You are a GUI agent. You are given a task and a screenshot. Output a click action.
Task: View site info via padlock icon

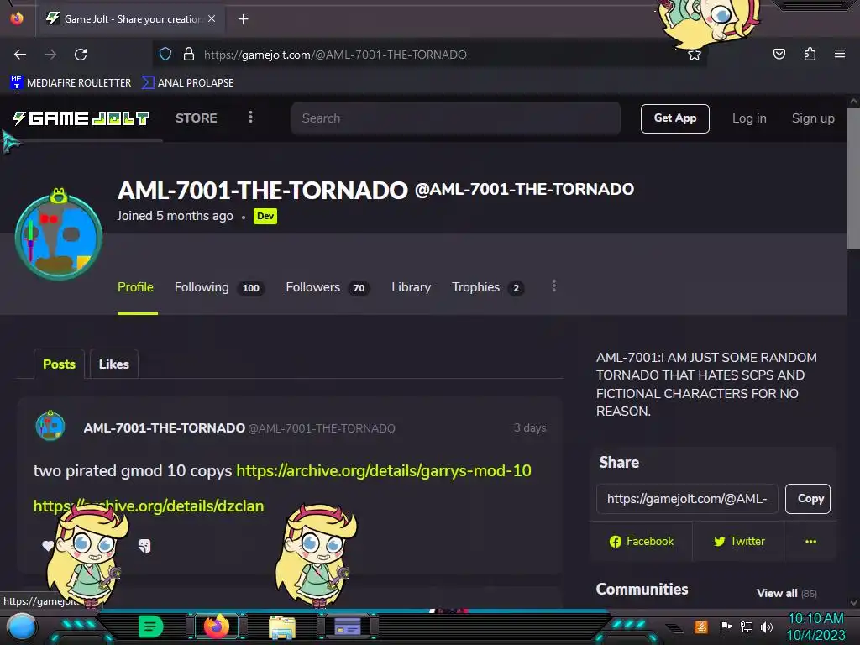click(x=189, y=54)
